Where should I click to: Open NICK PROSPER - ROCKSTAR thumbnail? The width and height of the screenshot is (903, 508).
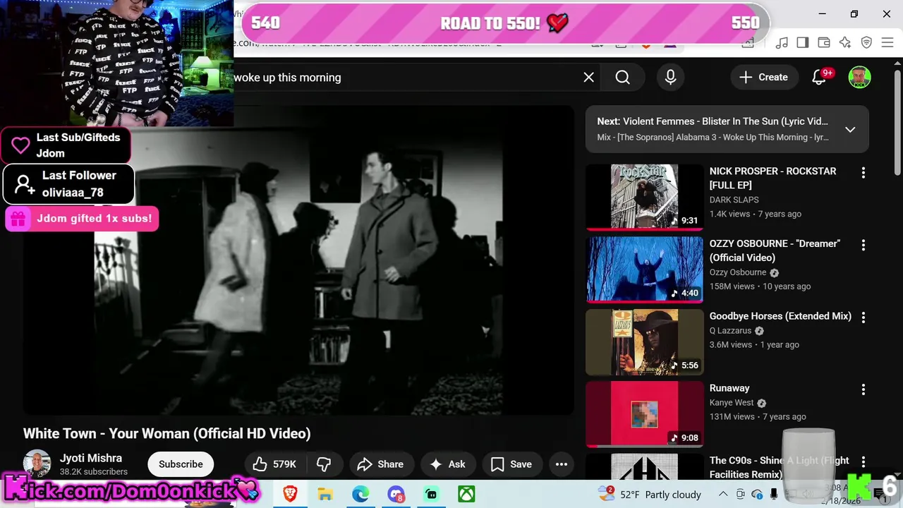click(x=644, y=196)
